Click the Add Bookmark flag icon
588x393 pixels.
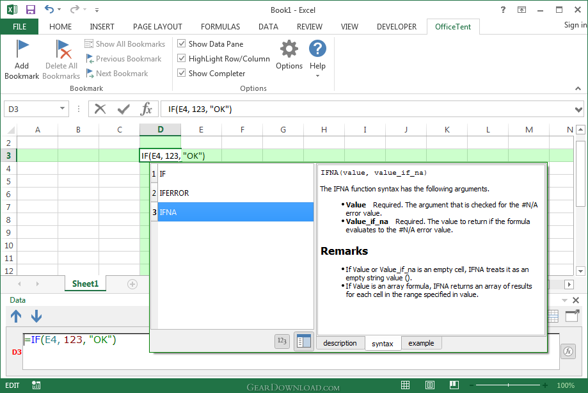pos(22,49)
